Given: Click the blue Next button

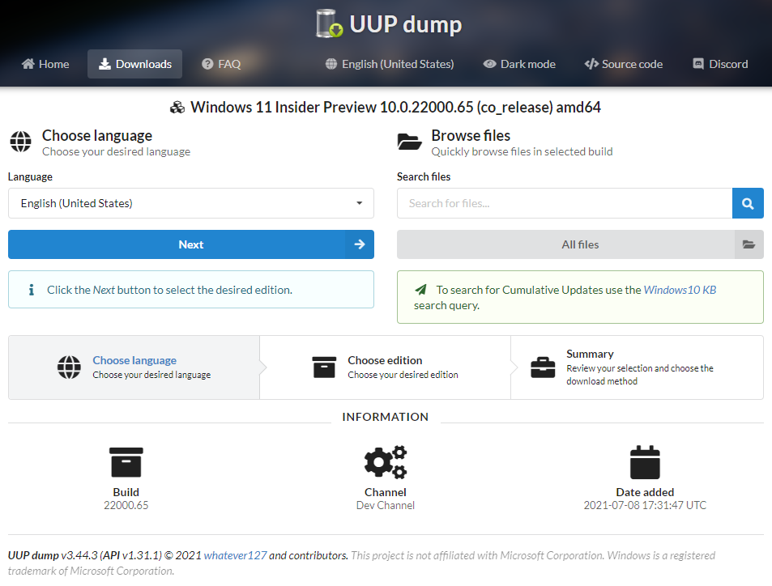Looking at the screenshot, I should [191, 244].
